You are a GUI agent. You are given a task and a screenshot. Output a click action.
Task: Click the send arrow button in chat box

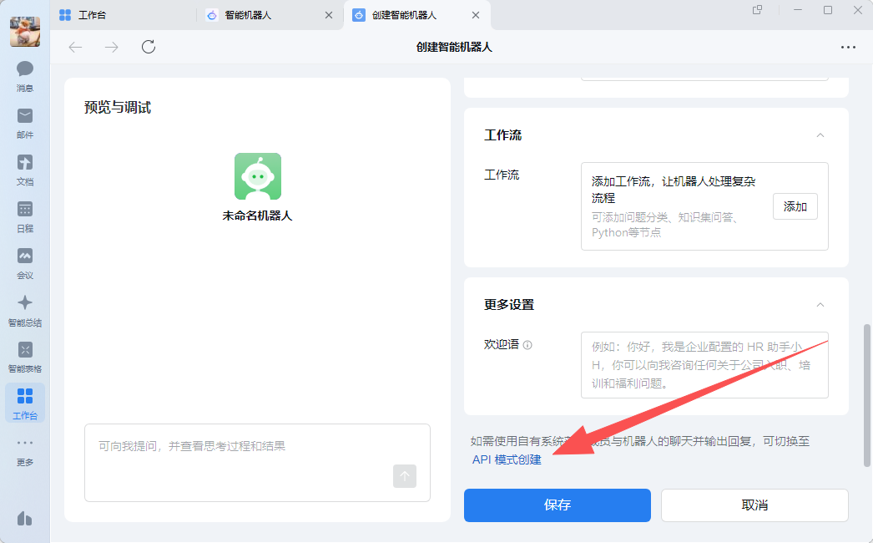pos(405,476)
